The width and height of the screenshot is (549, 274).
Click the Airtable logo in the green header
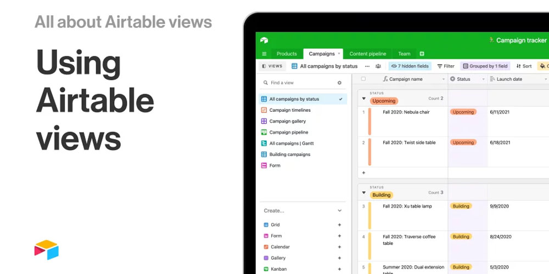pos(264,40)
